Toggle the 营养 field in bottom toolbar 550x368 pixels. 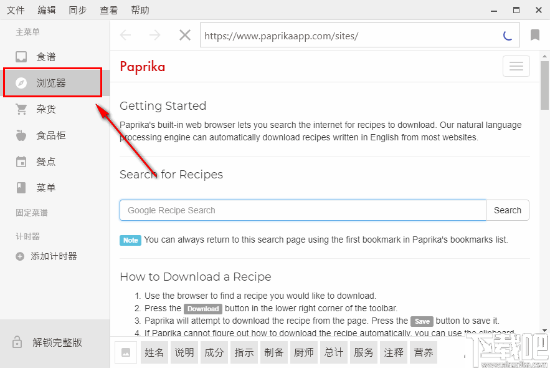[x=423, y=352]
